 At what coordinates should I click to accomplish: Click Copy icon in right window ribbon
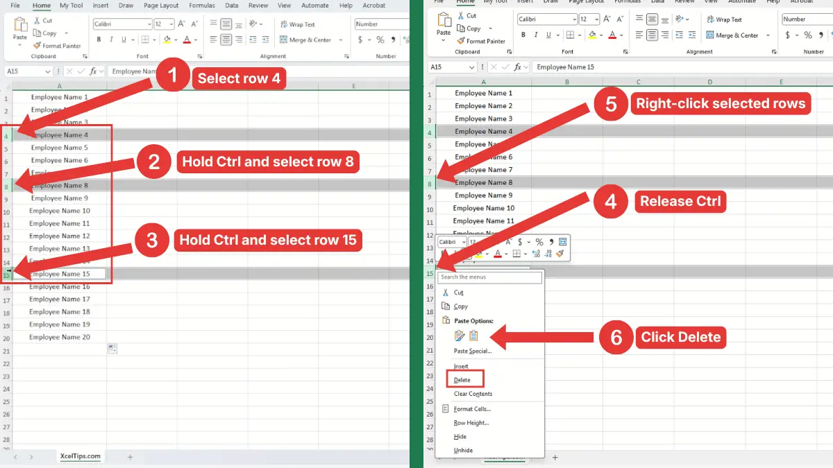click(461, 28)
